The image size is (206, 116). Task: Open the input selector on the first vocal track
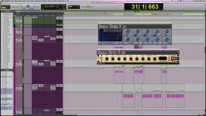point(59,36)
